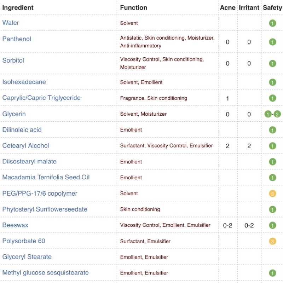Click the green safety badge for Beeswax
This screenshot has width=283, height=283.
pos(272,225)
